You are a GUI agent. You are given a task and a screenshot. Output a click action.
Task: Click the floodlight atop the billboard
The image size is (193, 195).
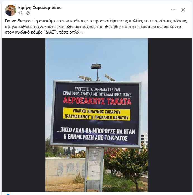96,67
